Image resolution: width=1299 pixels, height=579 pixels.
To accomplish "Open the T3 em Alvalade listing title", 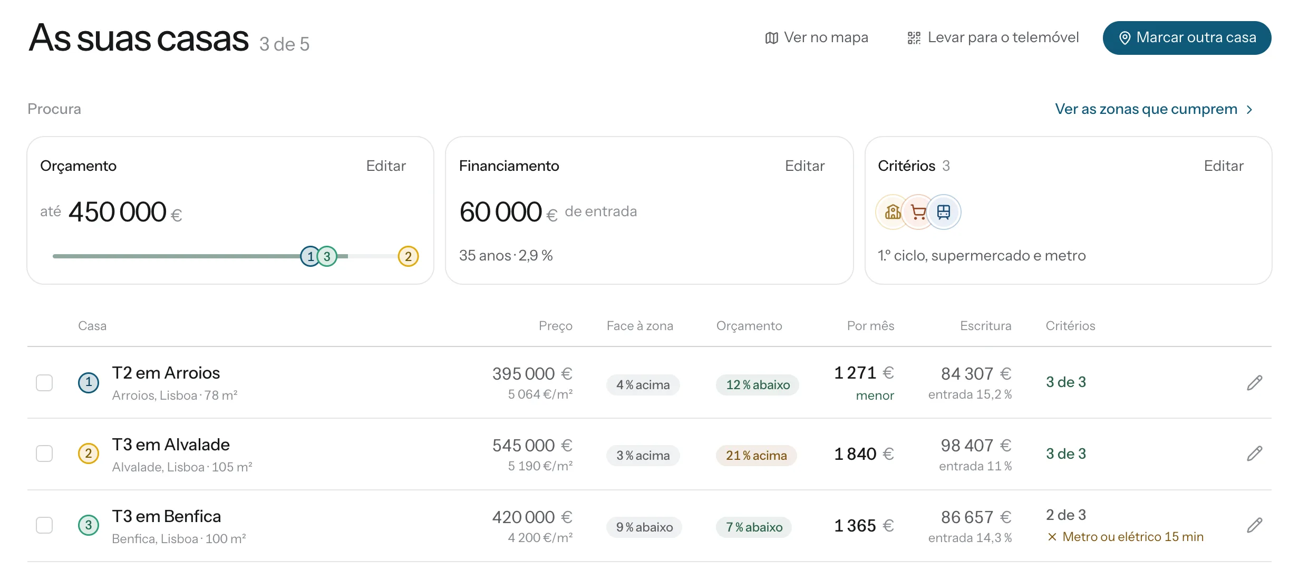I will [171, 445].
